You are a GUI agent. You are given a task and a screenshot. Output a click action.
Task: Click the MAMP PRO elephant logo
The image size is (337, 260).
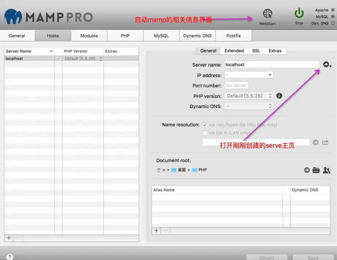click(x=13, y=16)
